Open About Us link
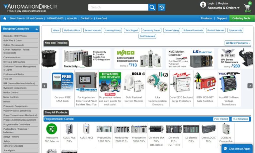 coord(72,18)
